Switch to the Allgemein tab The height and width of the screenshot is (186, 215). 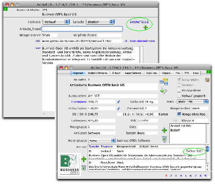[78, 73]
